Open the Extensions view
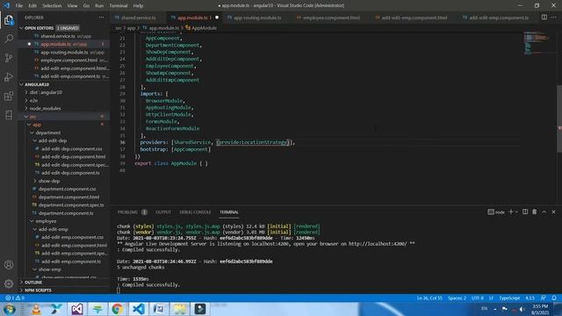 pos(9,96)
